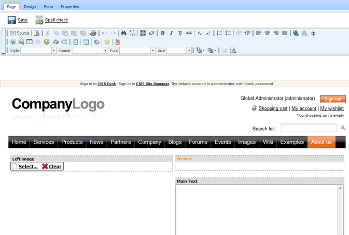Expand the Font dropdown
This screenshot has width=349, height=235.
pos(153,50)
